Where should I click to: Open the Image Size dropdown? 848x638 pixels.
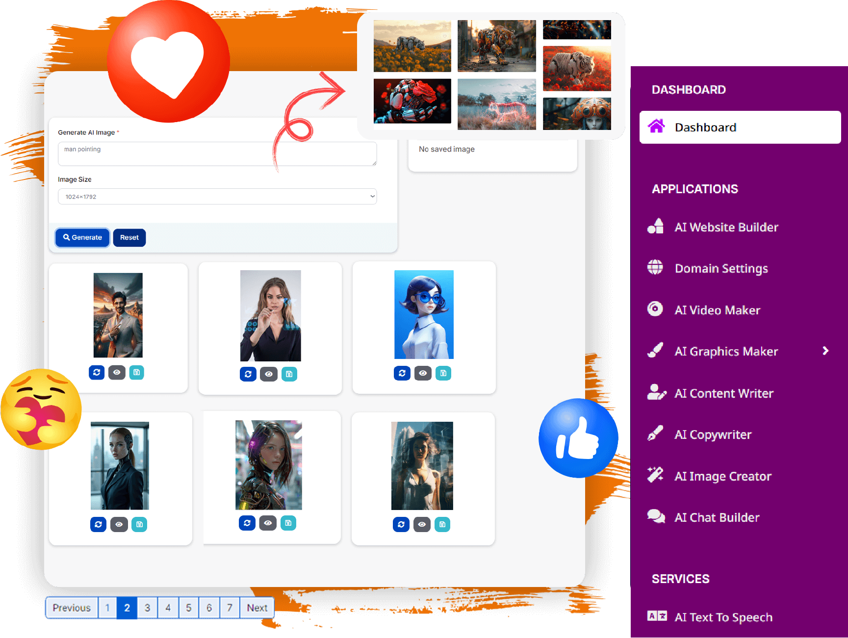coord(217,197)
